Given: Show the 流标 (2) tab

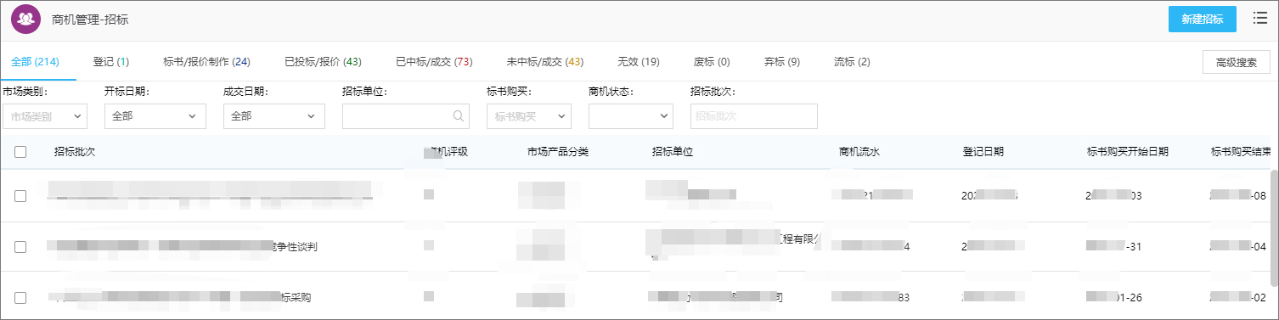Looking at the screenshot, I should [852, 62].
